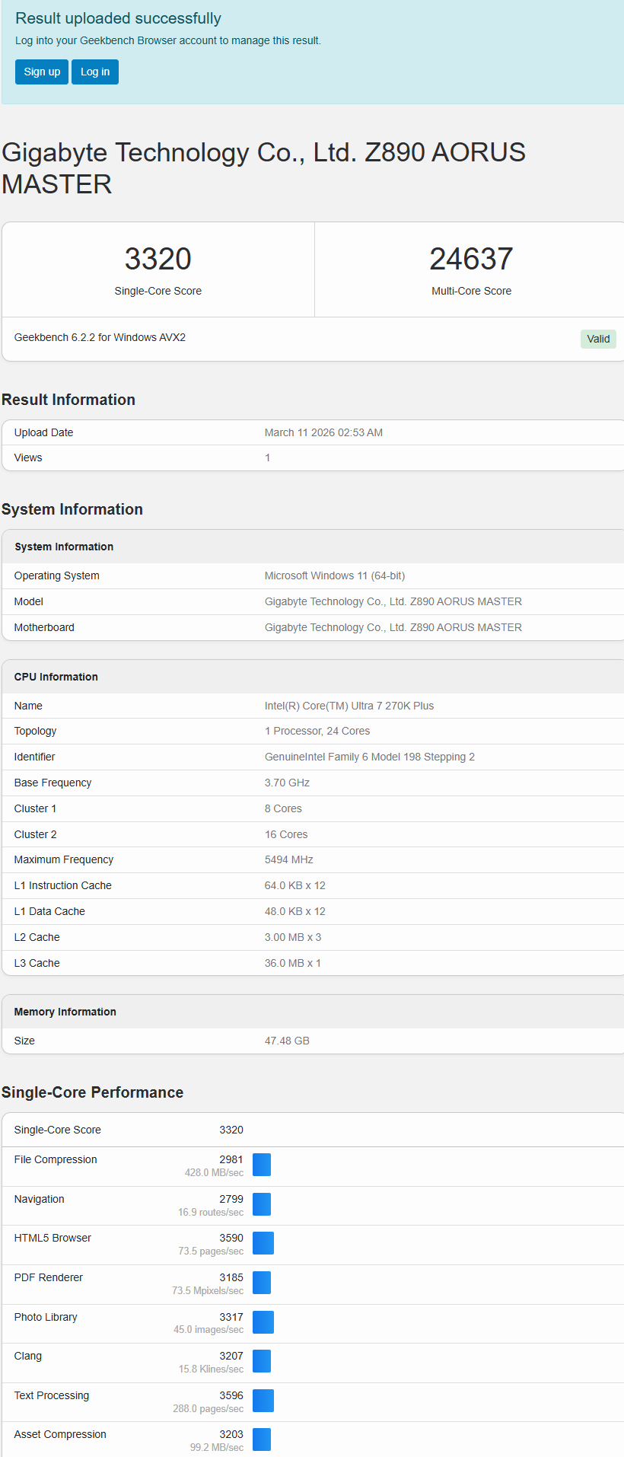
Task: Click the Navigation score bar
Action: [x=262, y=1204]
